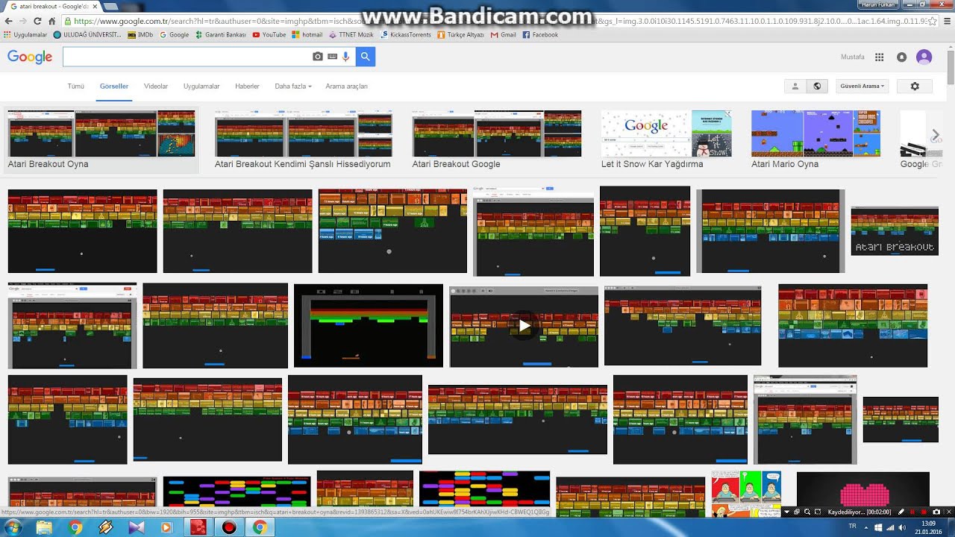Click the TR language indicator
Image resolution: width=955 pixels, height=537 pixels.
click(852, 526)
